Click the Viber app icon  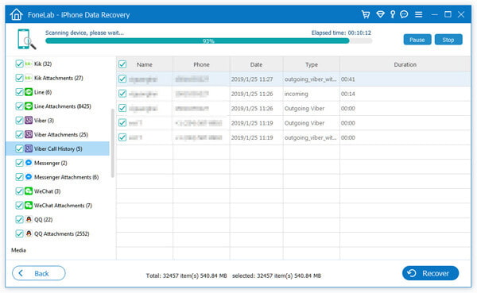tap(29, 121)
